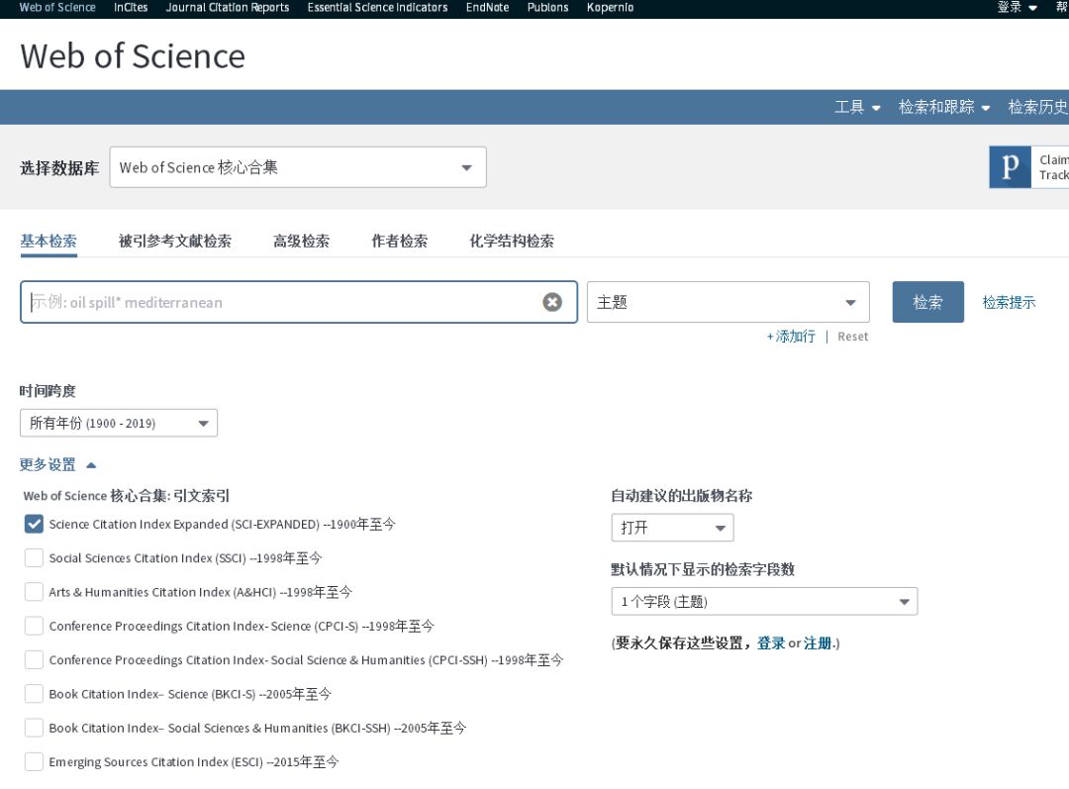Open Journal Citation Reports in top bar
The image size is (1069, 789).
click(228, 8)
